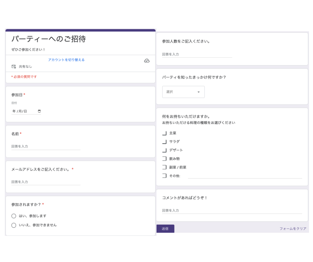The width and height of the screenshot is (313, 262).
Task: Enable the その他 checkbox
Action: coord(164,176)
